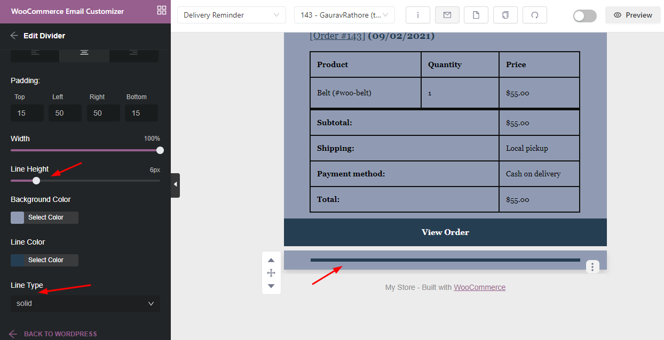Open the Delivery Reminder template dropdown
664x340 pixels.
231,15
